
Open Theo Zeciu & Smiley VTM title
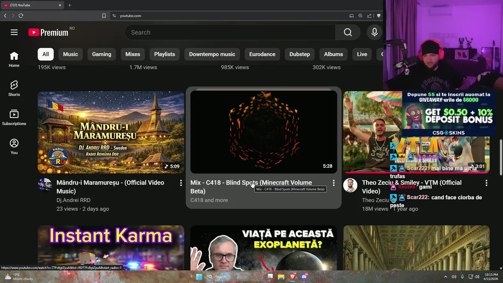point(412,187)
